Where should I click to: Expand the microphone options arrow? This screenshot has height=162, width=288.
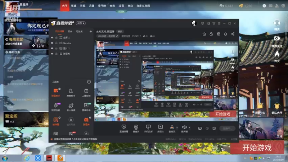pyautogui.click(x=177, y=128)
